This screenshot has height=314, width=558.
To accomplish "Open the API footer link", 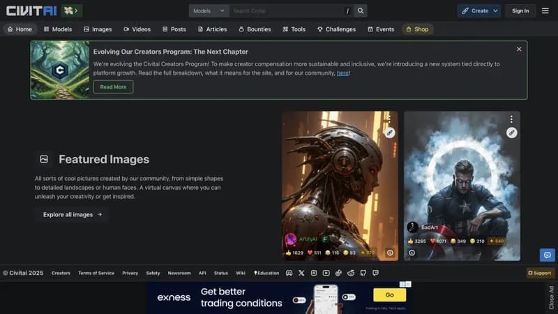I will click(x=202, y=273).
